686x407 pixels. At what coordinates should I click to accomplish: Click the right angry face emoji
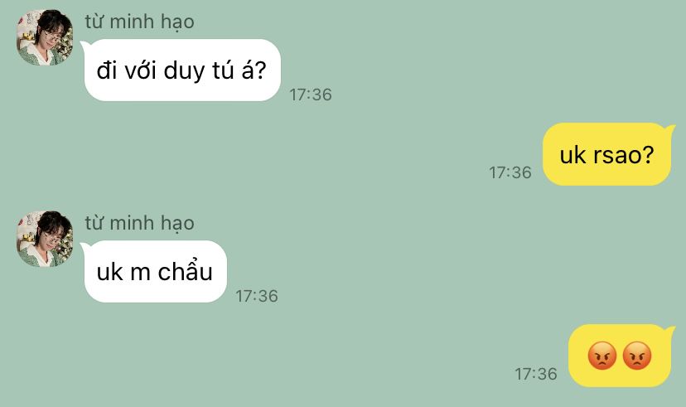pyautogui.click(x=637, y=356)
